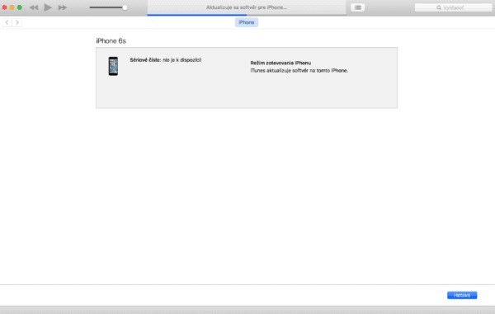495x314 pixels.
Task: Close the window with red button
Action: (4, 7)
